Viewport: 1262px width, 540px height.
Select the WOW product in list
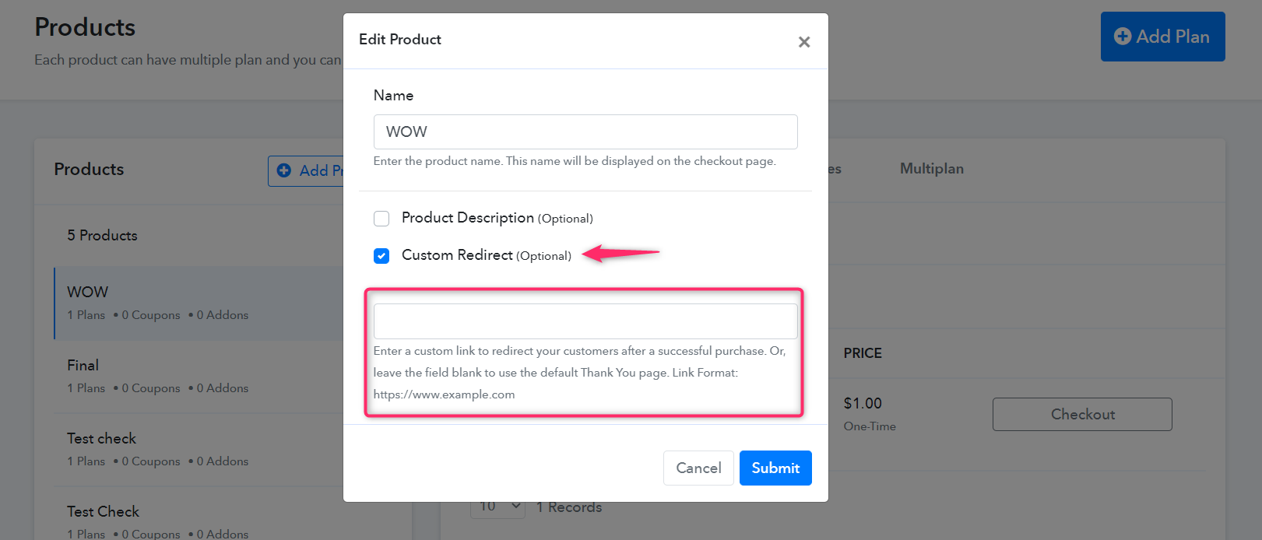199,303
